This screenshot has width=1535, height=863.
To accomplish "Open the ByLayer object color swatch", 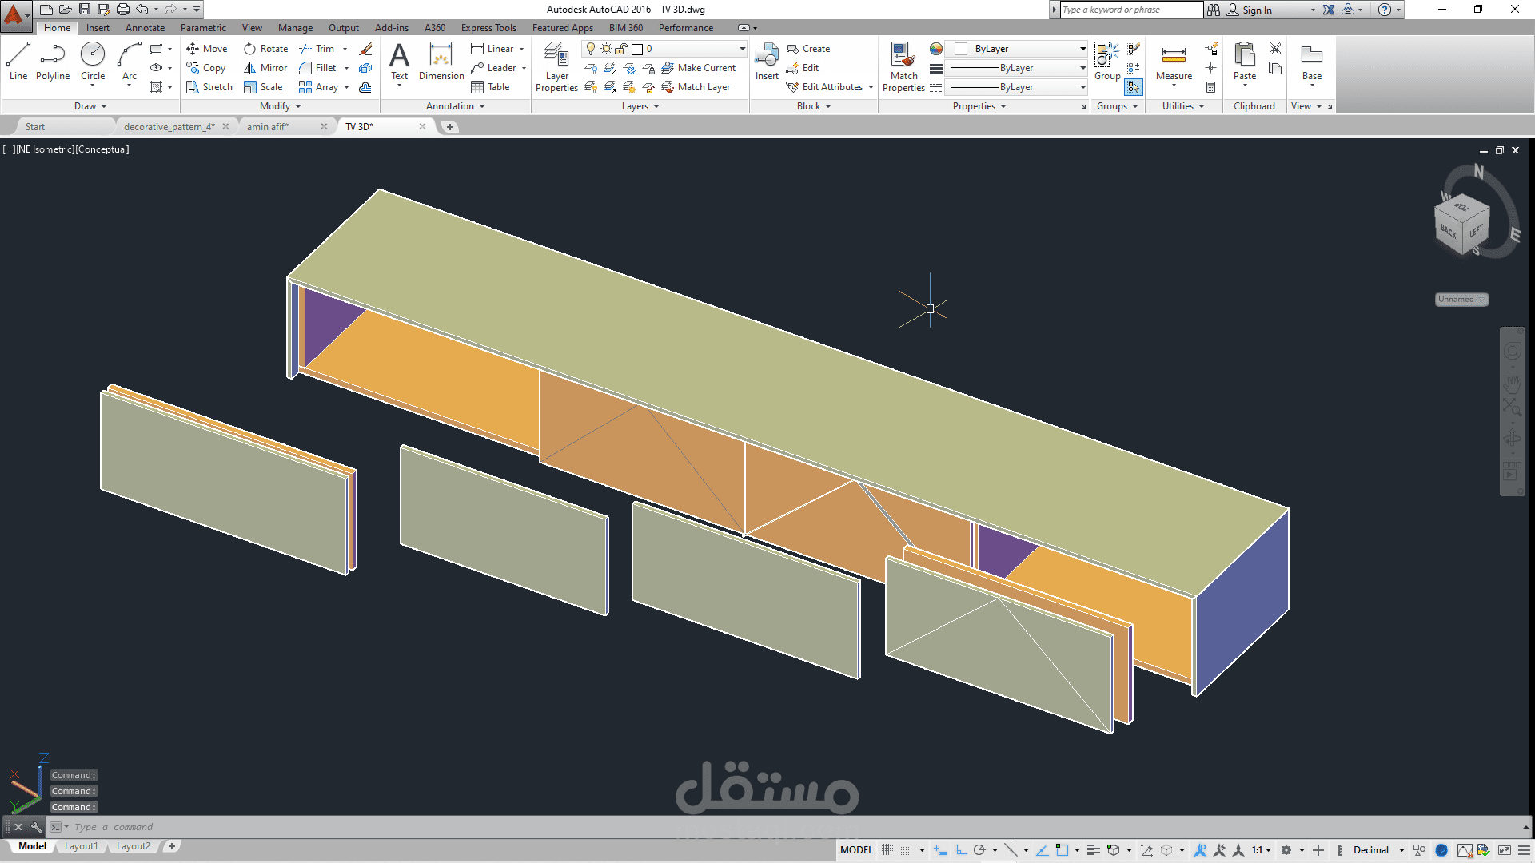I will [x=961, y=49].
